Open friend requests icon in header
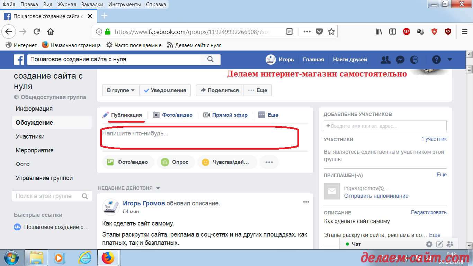Screen dimensions: 473x266 (x=385, y=60)
